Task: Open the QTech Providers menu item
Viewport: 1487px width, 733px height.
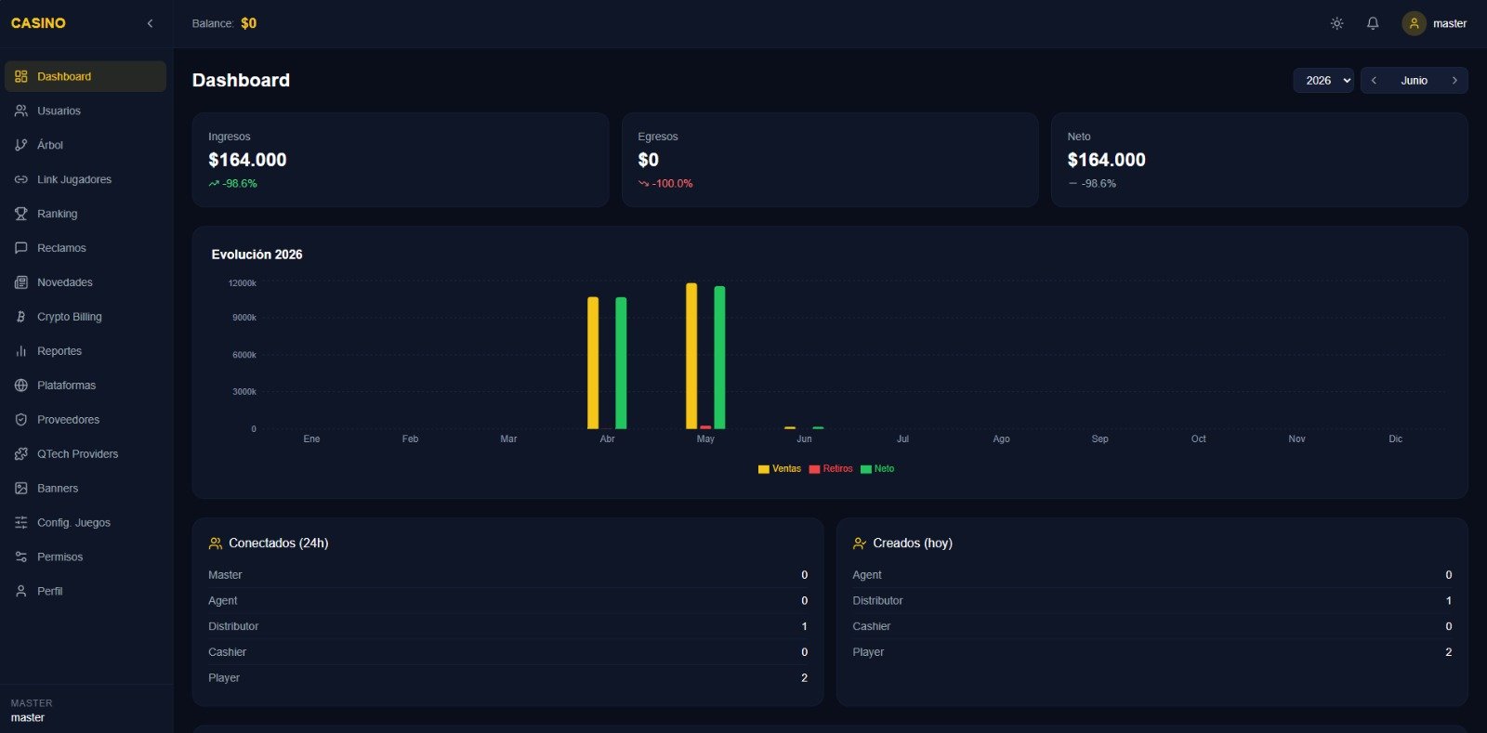Action: click(x=86, y=454)
